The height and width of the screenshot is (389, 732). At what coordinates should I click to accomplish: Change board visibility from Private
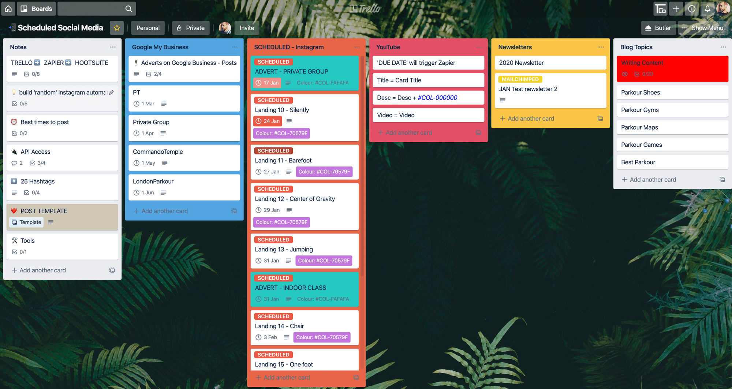[x=191, y=28]
